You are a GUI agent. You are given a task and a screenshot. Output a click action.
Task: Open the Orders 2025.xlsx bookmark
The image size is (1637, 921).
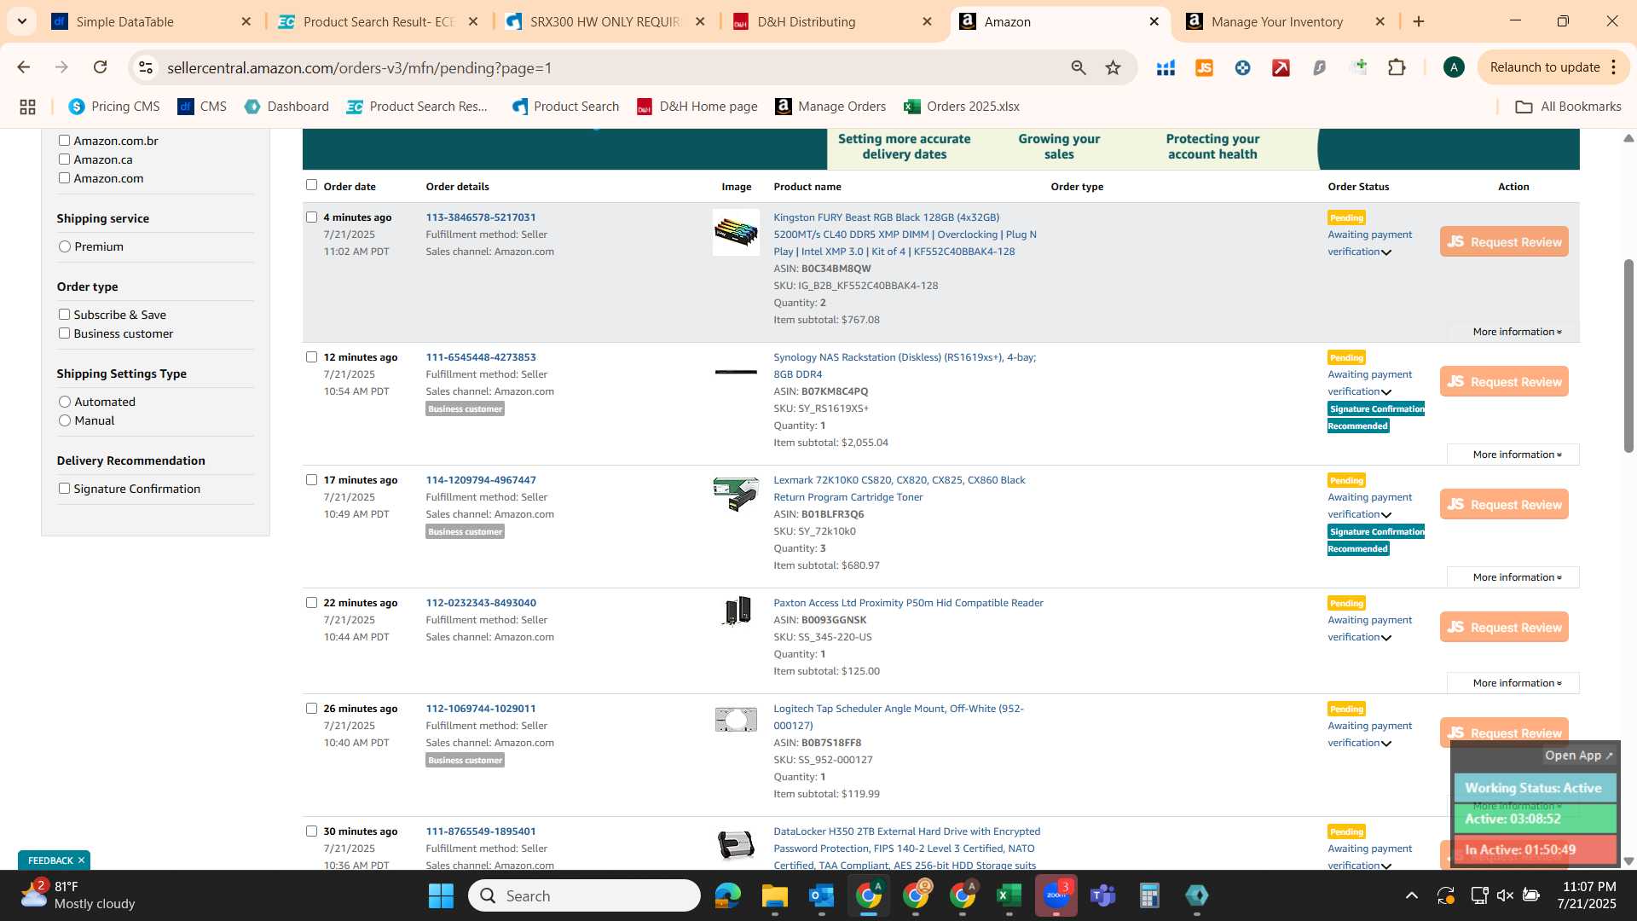[x=962, y=107]
